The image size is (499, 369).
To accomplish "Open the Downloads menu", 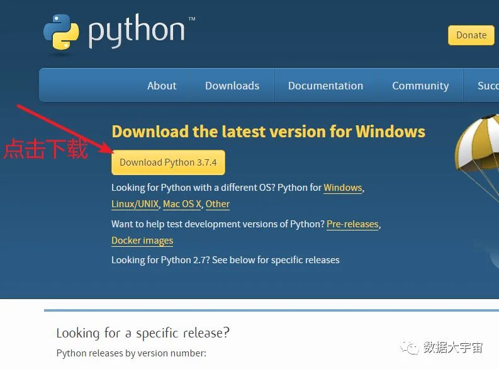I will [232, 86].
